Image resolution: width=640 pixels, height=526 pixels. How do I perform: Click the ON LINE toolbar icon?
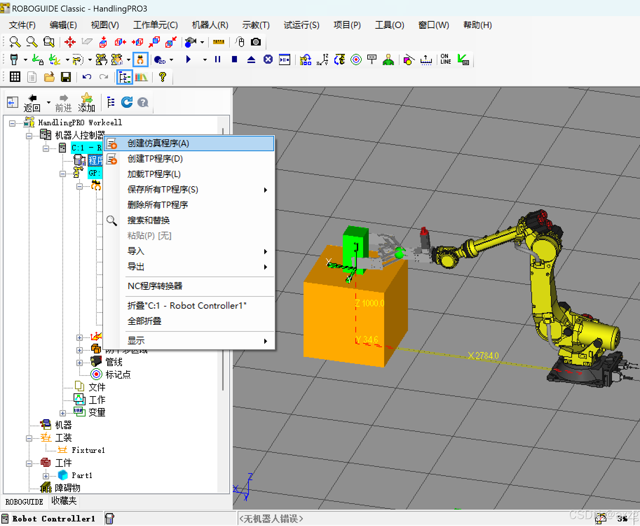(445, 59)
